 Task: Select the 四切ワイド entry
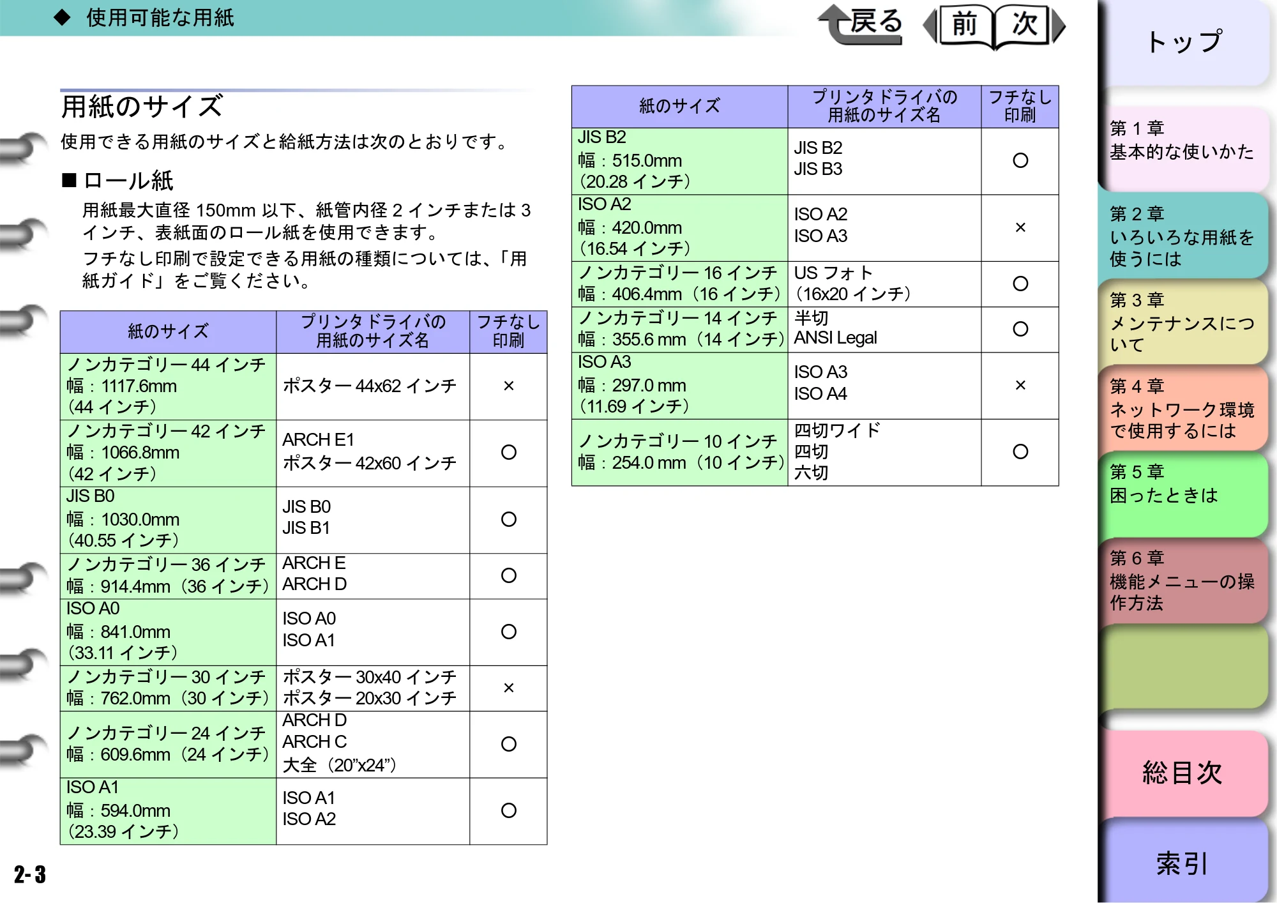point(837,430)
